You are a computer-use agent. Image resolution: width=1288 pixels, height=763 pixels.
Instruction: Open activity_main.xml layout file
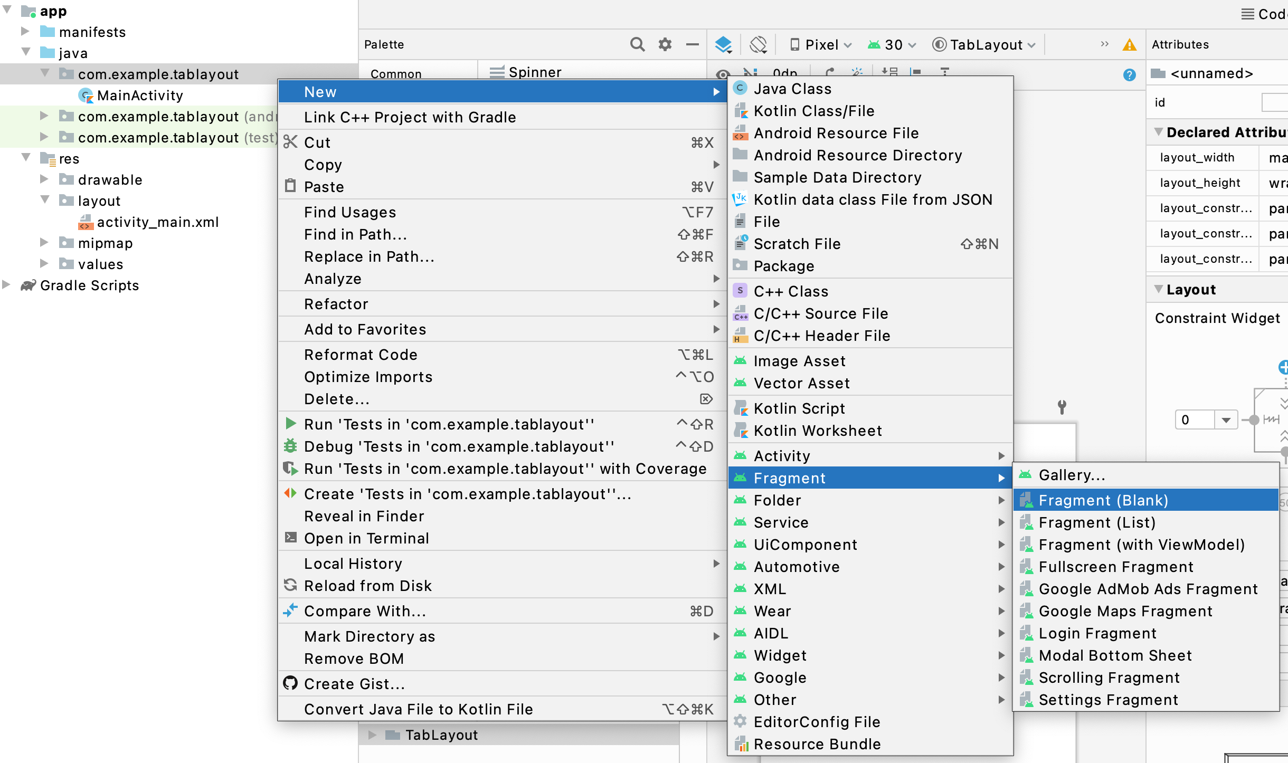click(x=157, y=222)
